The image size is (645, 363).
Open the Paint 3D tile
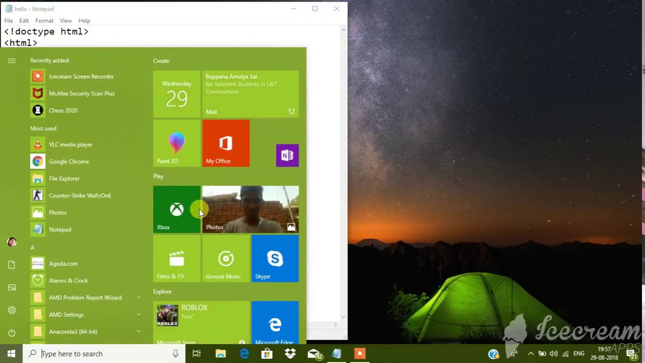coord(176,143)
